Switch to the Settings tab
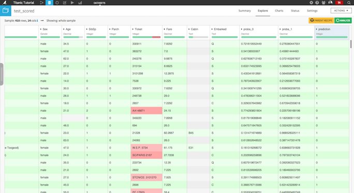 tap(312, 11)
